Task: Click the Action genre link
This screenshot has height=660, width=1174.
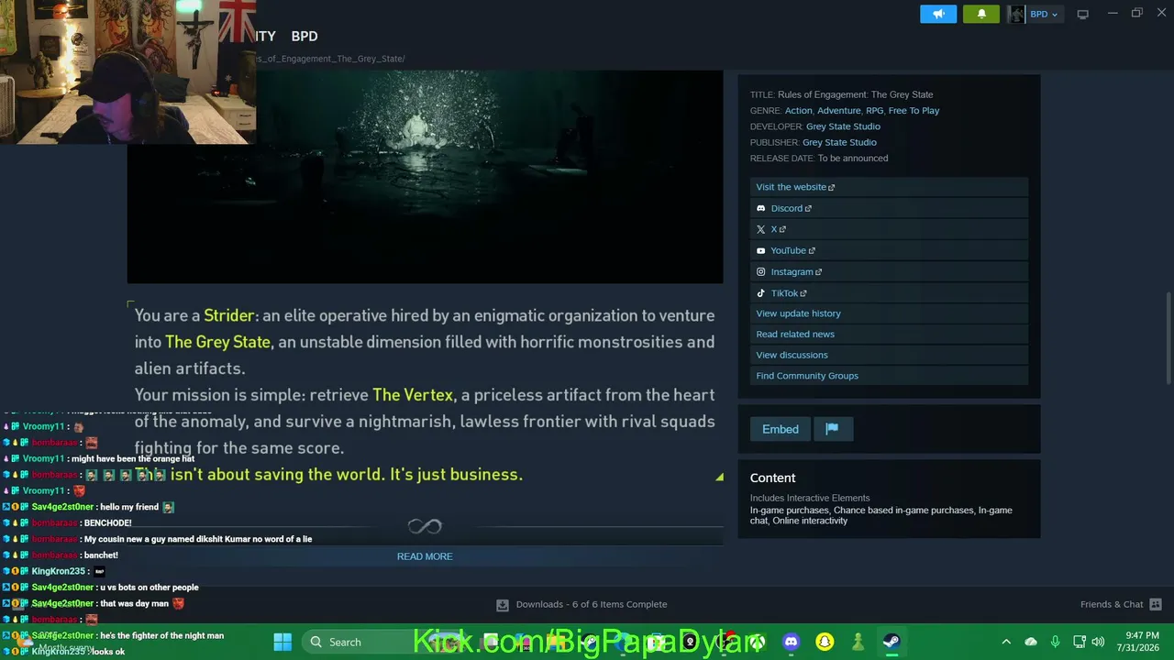Action: click(798, 111)
